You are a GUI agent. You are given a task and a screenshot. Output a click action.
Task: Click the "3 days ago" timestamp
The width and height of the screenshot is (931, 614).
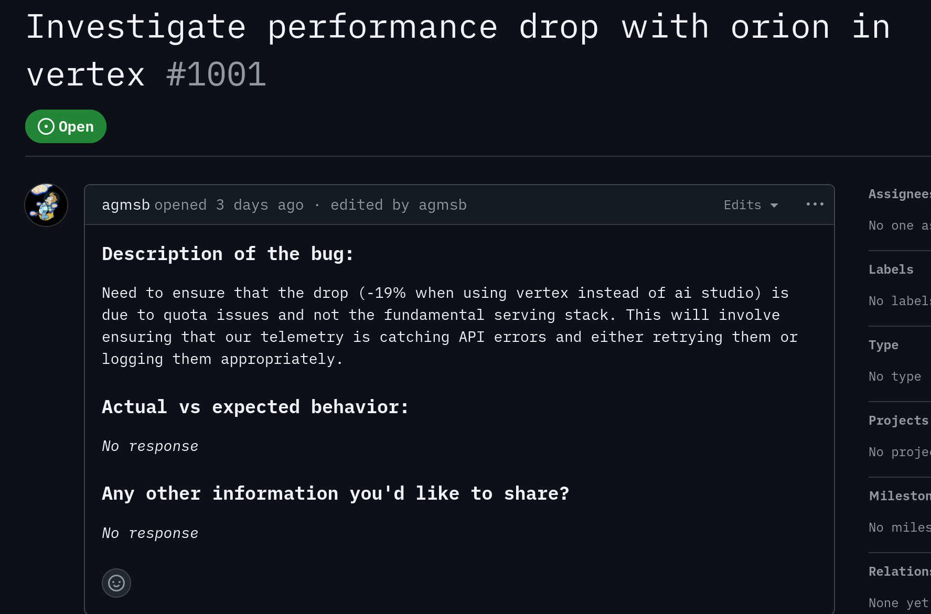click(x=260, y=205)
